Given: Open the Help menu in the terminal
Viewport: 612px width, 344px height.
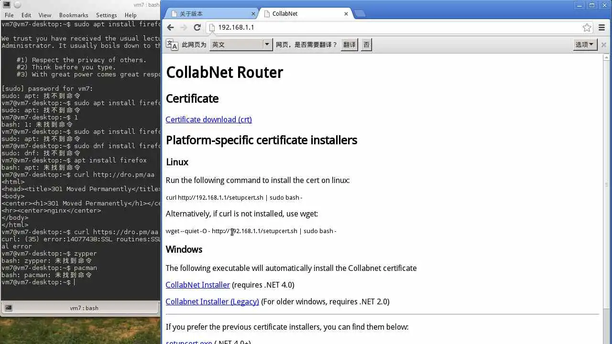Looking at the screenshot, I should pyautogui.click(x=131, y=15).
